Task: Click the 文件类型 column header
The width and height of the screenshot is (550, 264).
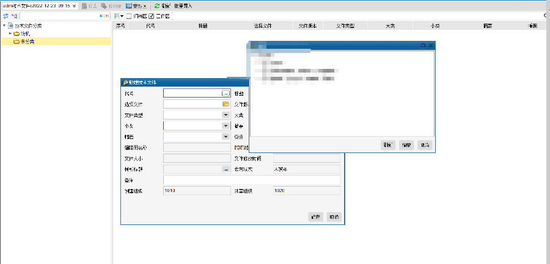Action: click(345, 26)
